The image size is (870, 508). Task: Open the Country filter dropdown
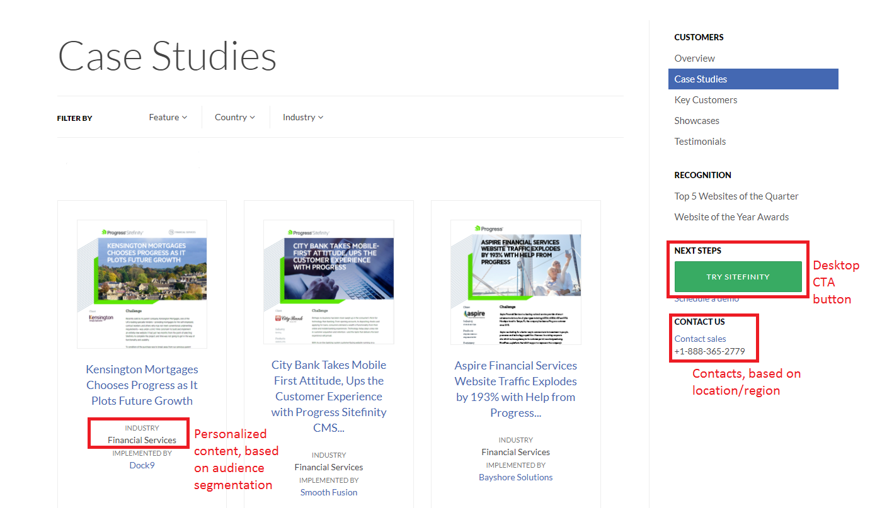coord(234,117)
